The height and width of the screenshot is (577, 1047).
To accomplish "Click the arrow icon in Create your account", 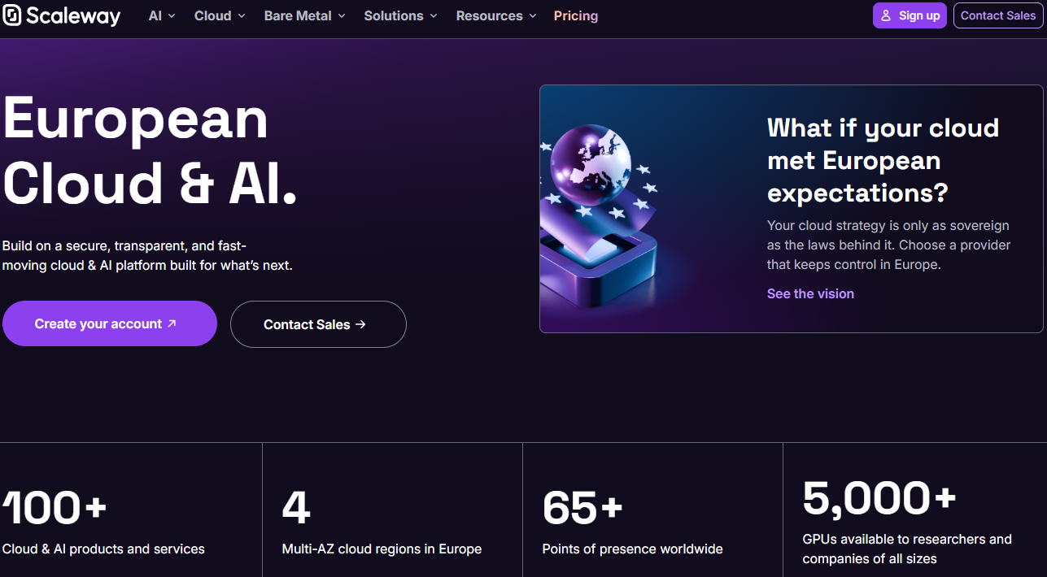I will (x=172, y=323).
